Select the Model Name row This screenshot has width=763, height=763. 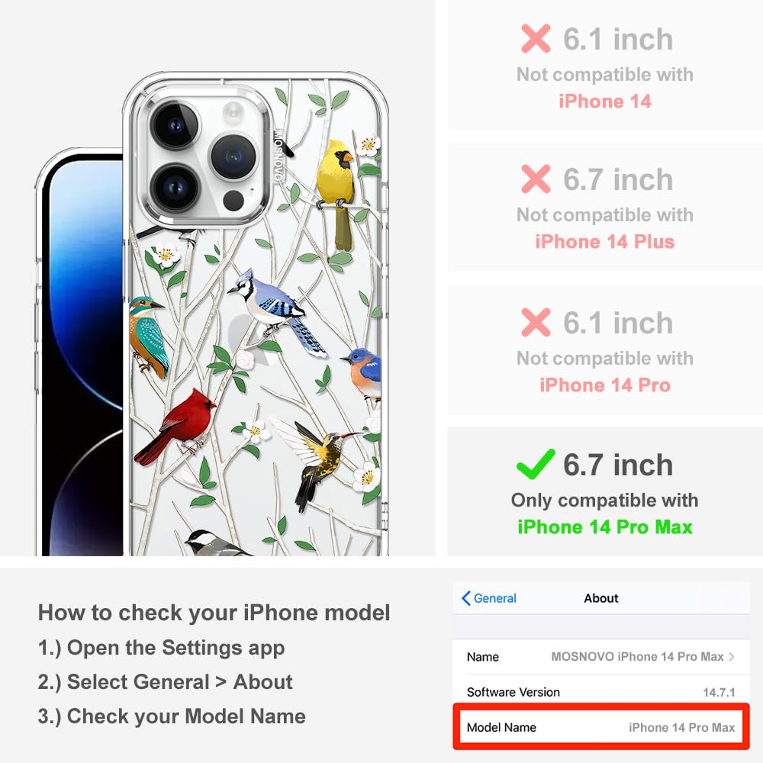(x=601, y=727)
